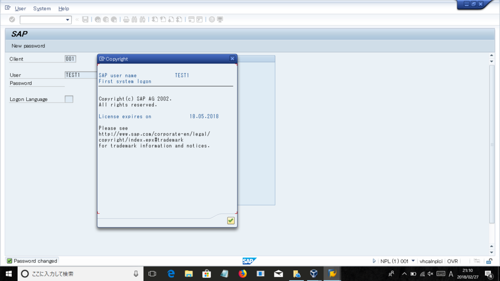Click the User input field

tap(81, 75)
